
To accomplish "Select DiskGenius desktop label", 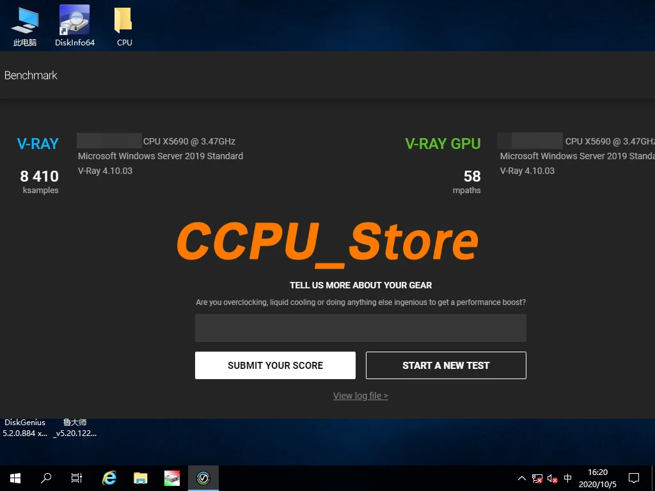I will [25, 428].
